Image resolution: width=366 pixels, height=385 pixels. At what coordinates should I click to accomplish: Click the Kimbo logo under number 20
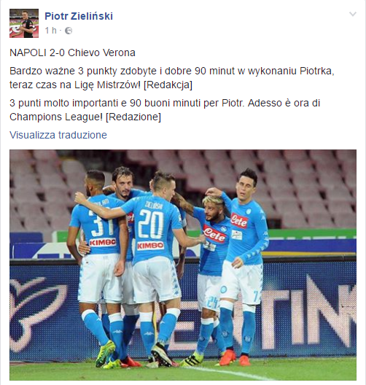150,246
